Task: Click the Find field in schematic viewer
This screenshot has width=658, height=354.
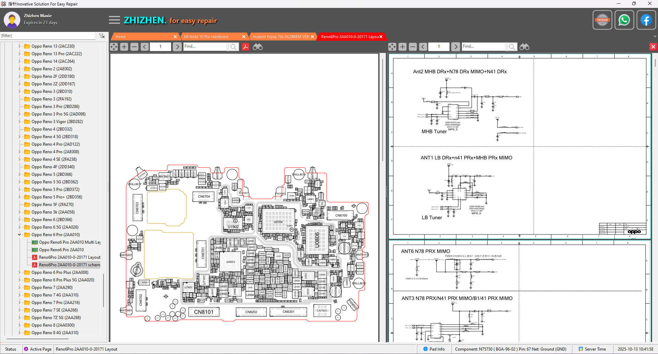Action: (483, 47)
